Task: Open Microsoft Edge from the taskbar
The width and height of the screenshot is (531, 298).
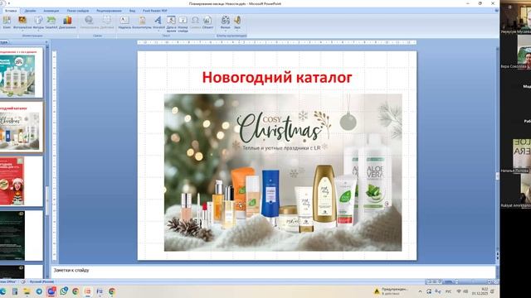Action: (x=2, y=291)
